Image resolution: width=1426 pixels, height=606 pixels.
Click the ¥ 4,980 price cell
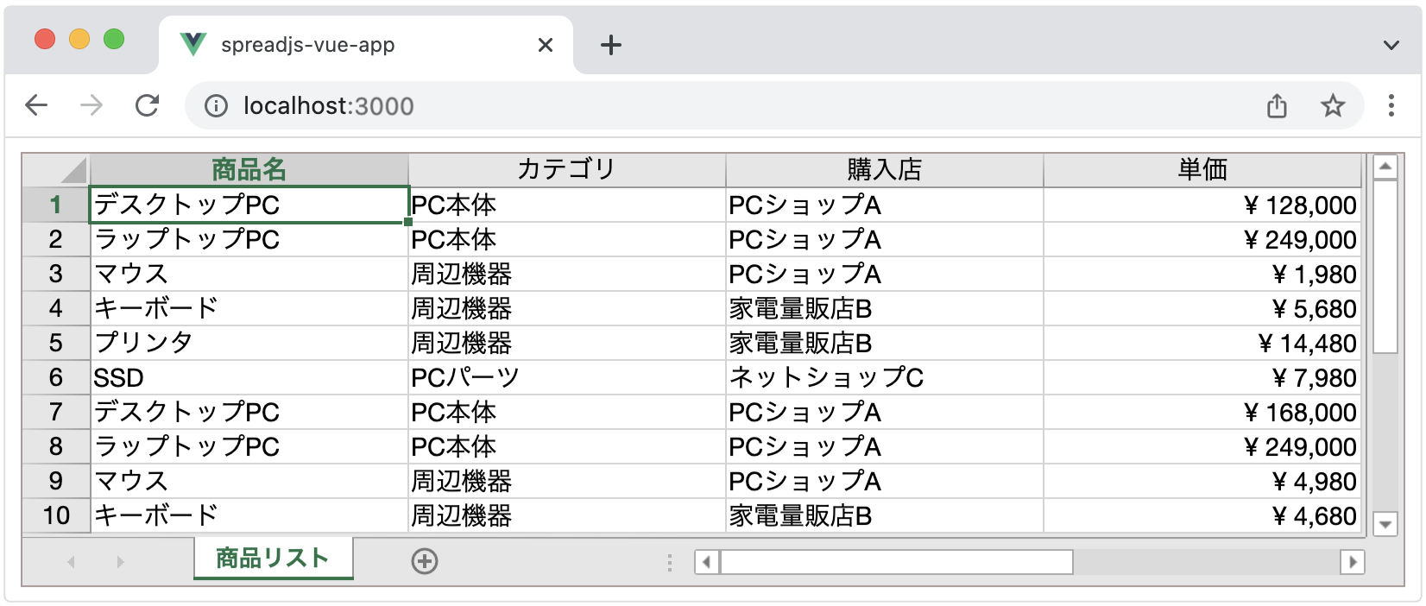[x=1202, y=481]
